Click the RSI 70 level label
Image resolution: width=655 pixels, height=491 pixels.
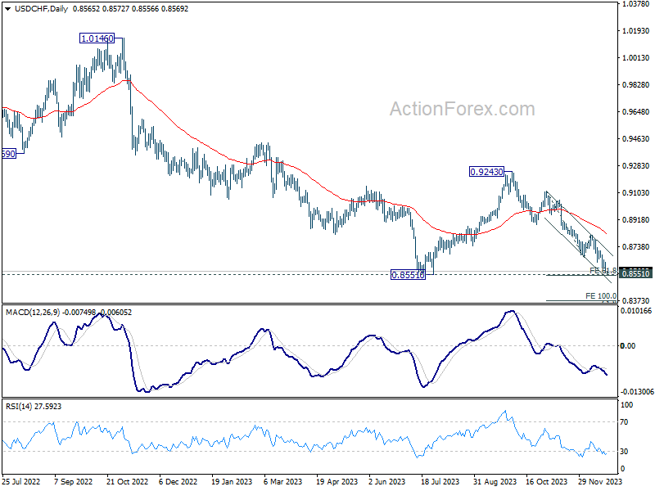[624, 422]
